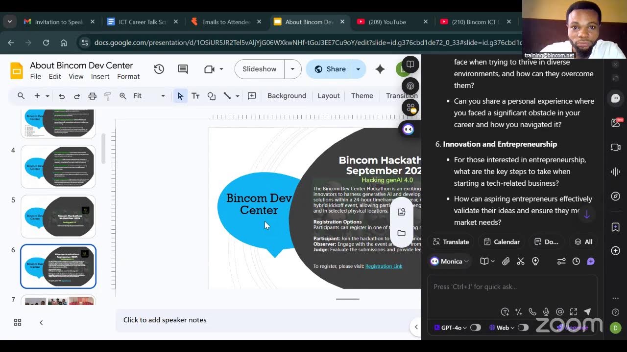The height and width of the screenshot is (352, 627).
Task: Open the Web source dropdown
Action: 502,328
